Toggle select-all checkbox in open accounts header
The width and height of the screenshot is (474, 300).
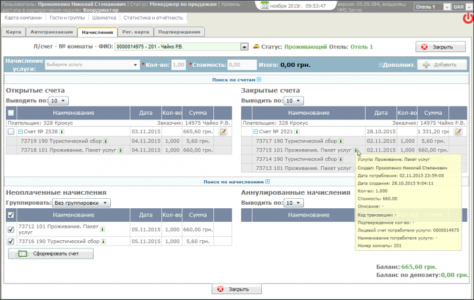[11, 113]
